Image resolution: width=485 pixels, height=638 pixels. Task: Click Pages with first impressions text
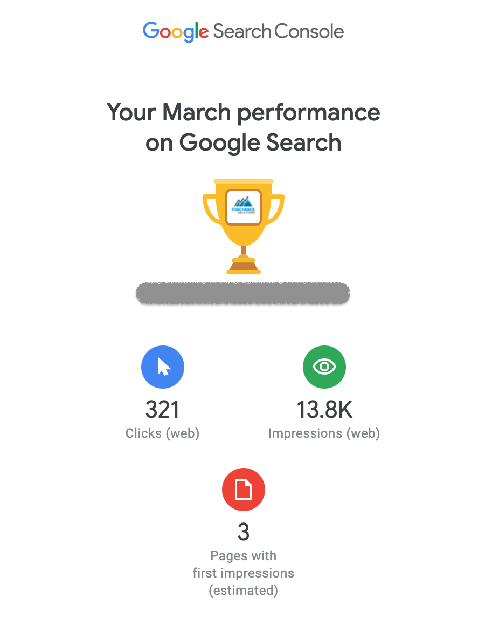pos(244,565)
